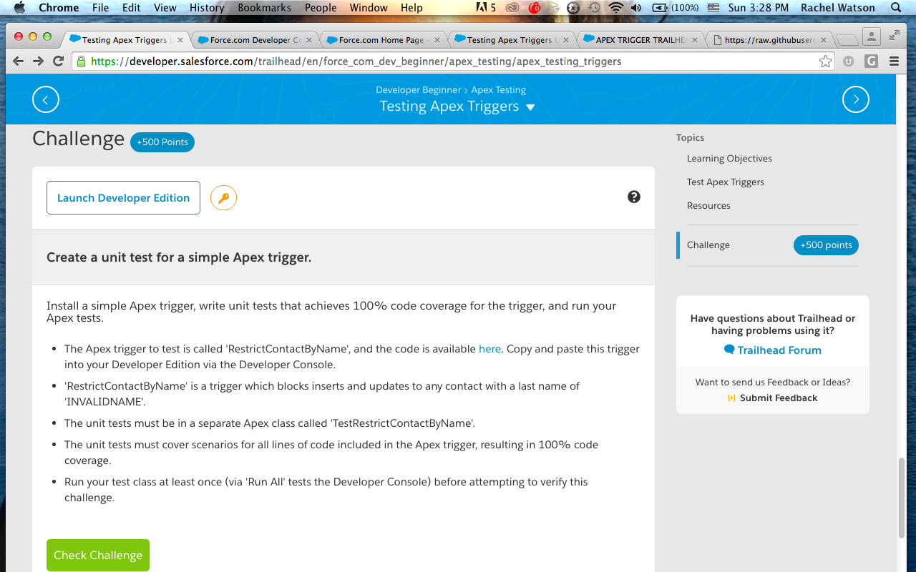
Task: Open a new browser tab
Action: (x=847, y=40)
